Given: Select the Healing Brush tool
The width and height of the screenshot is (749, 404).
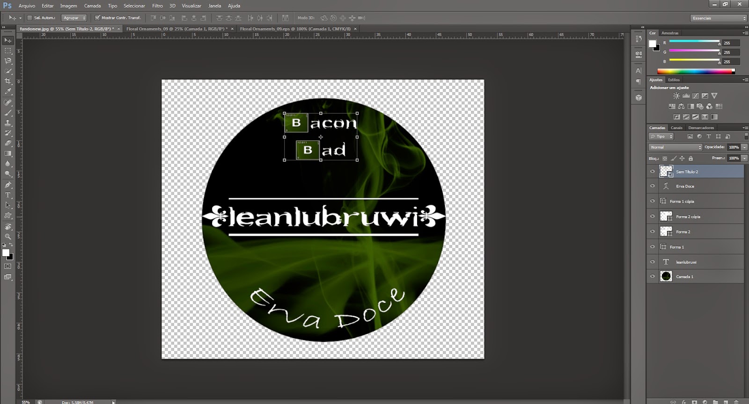Looking at the screenshot, I should [x=8, y=102].
